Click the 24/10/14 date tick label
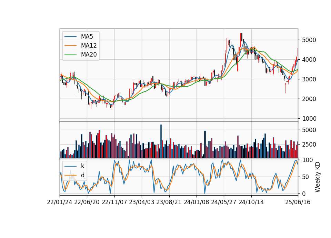331x238 pixels. [251, 202]
